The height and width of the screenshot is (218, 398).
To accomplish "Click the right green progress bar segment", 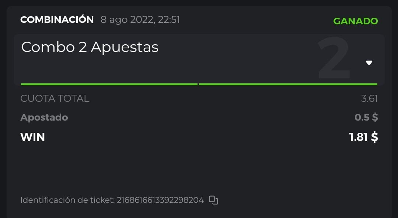I will 288,84.
